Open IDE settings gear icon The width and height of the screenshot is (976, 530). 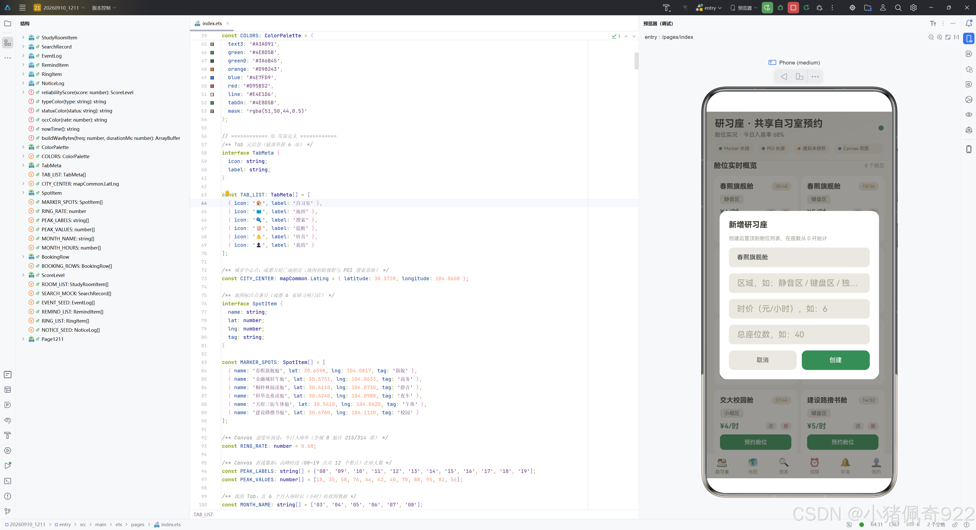[913, 8]
